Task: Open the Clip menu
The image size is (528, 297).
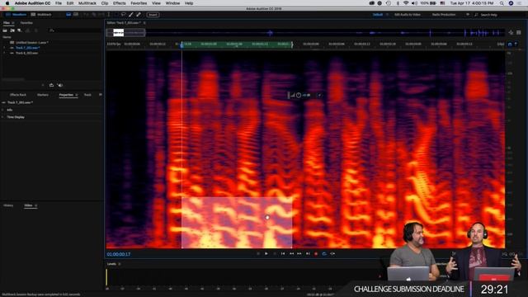Action: (105, 3)
